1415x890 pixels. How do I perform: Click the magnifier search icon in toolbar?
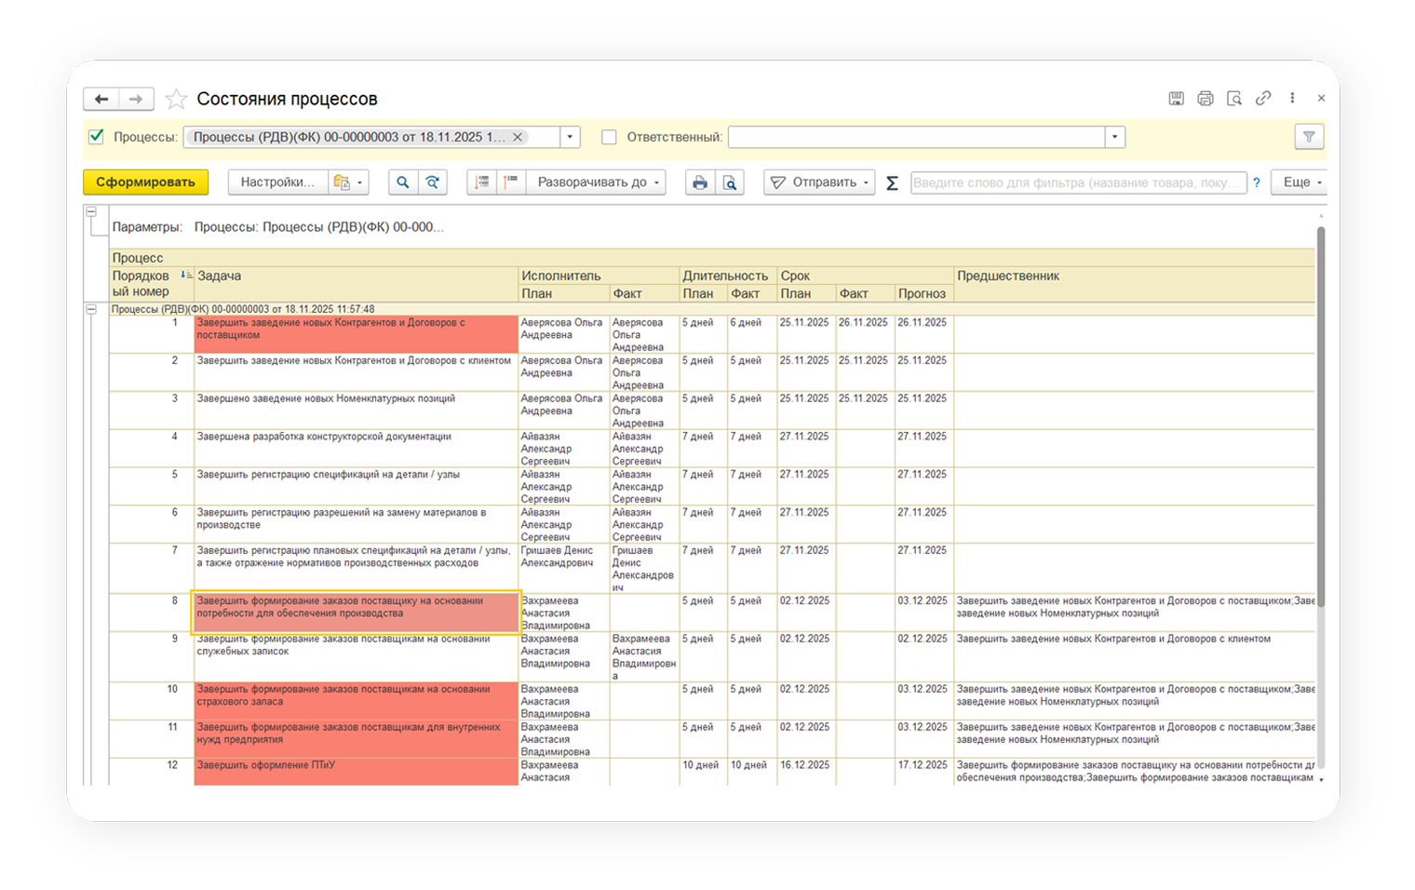[x=402, y=182]
